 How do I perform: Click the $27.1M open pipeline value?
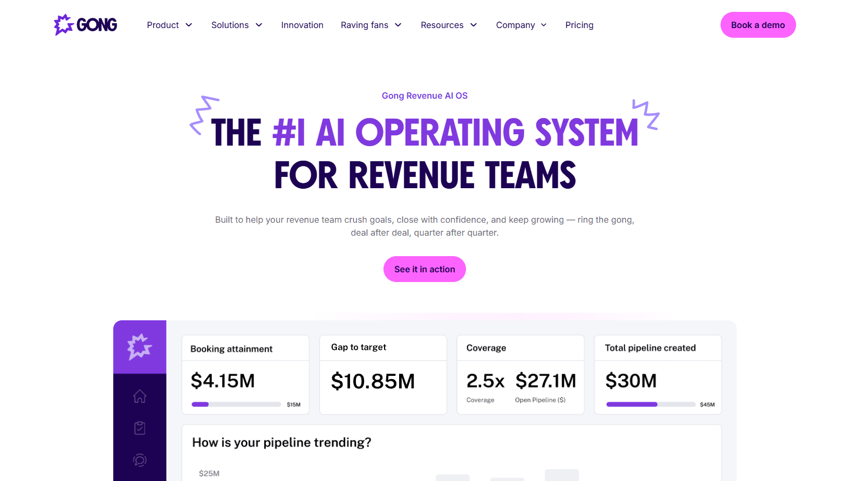(546, 381)
